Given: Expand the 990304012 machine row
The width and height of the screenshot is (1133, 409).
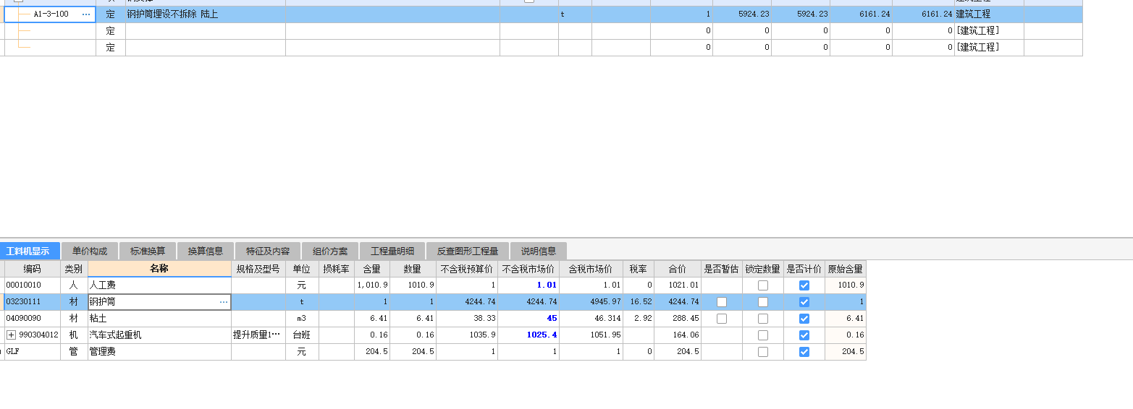Looking at the screenshot, I should pos(11,335).
